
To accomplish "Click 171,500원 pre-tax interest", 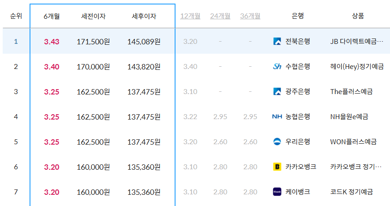I will [x=93, y=42].
